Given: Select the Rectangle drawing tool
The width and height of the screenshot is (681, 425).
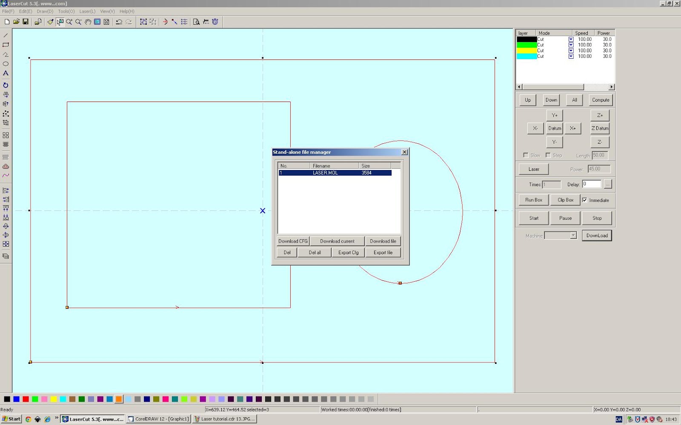Looking at the screenshot, I should (6, 45).
